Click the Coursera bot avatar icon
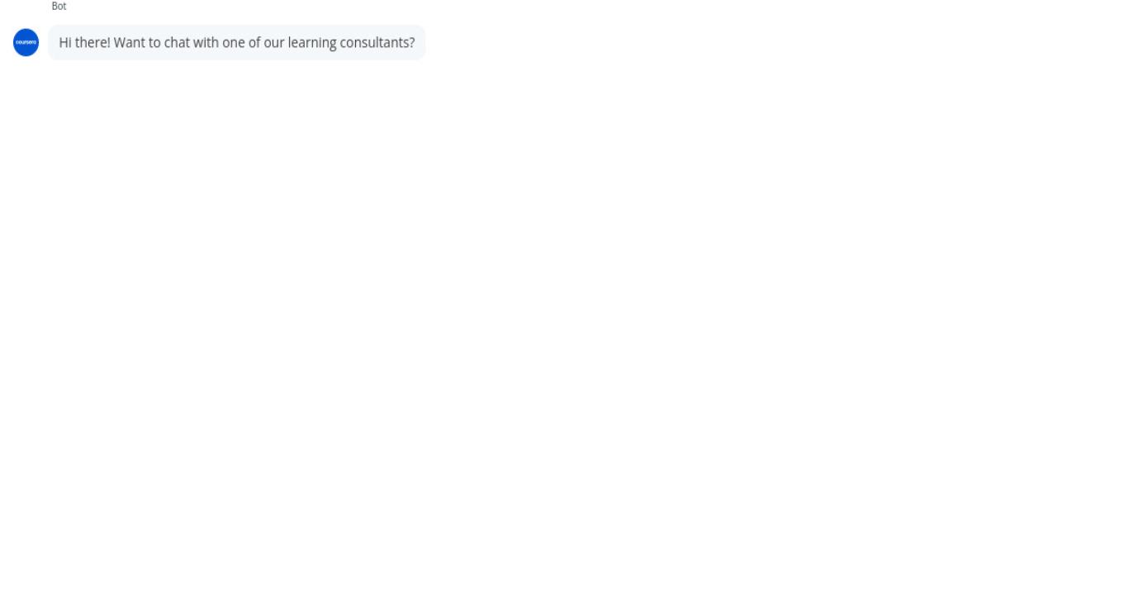This screenshot has width=1128, height=595. click(26, 42)
